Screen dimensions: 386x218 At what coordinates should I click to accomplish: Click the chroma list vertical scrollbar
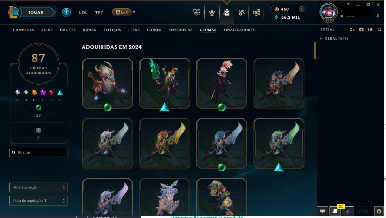(x=315, y=51)
